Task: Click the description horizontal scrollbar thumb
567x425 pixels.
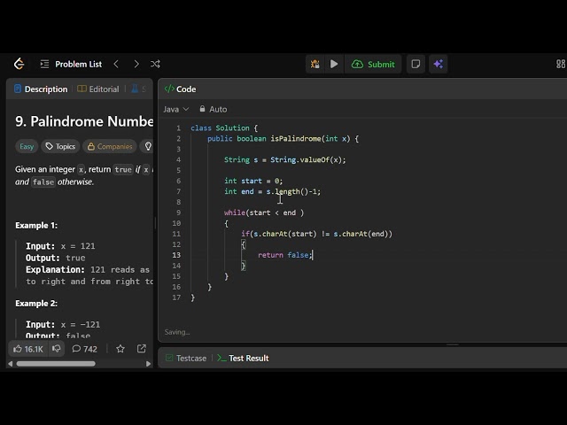Action: click(56, 364)
